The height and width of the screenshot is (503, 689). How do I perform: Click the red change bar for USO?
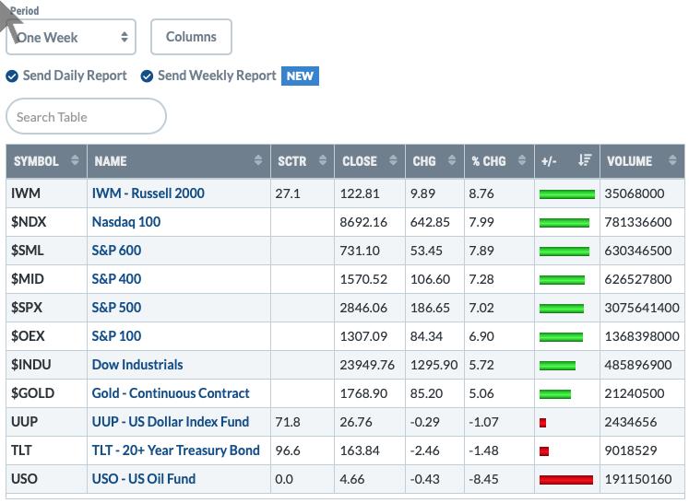(566, 480)
